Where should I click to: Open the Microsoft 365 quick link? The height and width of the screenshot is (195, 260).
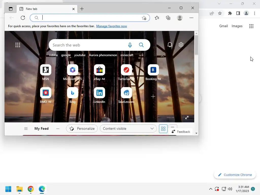(x=72, y=72)
